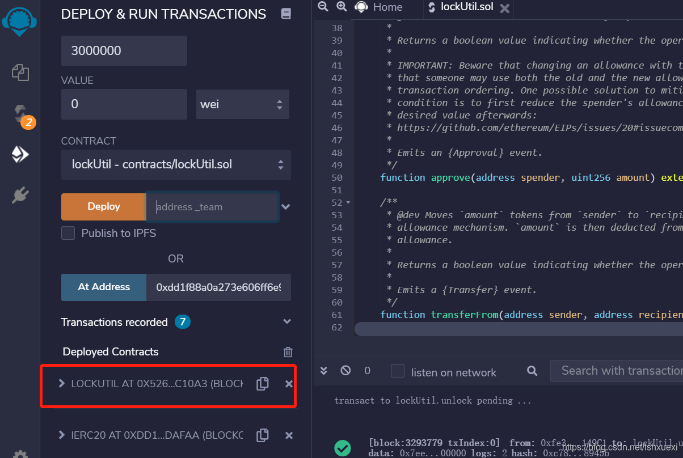Expand Transactions recorded section
Viewport: 683px width, 458px height.
pos(287,322)
